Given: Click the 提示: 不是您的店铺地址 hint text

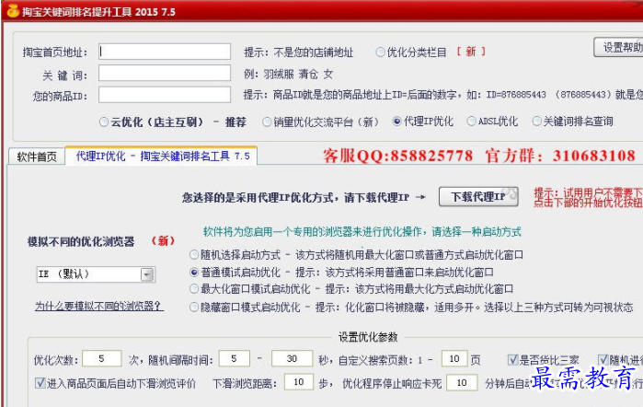Looking at the screenshot, I should click(x=299, y=52).
